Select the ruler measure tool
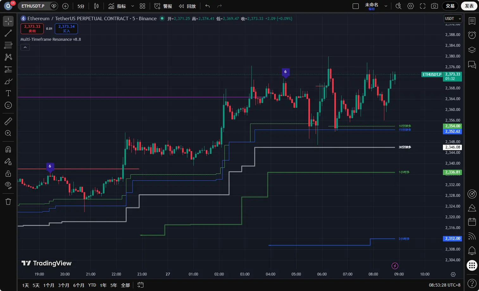 pos(8,121)
